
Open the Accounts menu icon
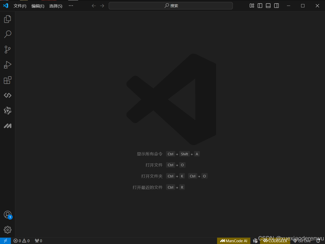(x=8, y=215)
